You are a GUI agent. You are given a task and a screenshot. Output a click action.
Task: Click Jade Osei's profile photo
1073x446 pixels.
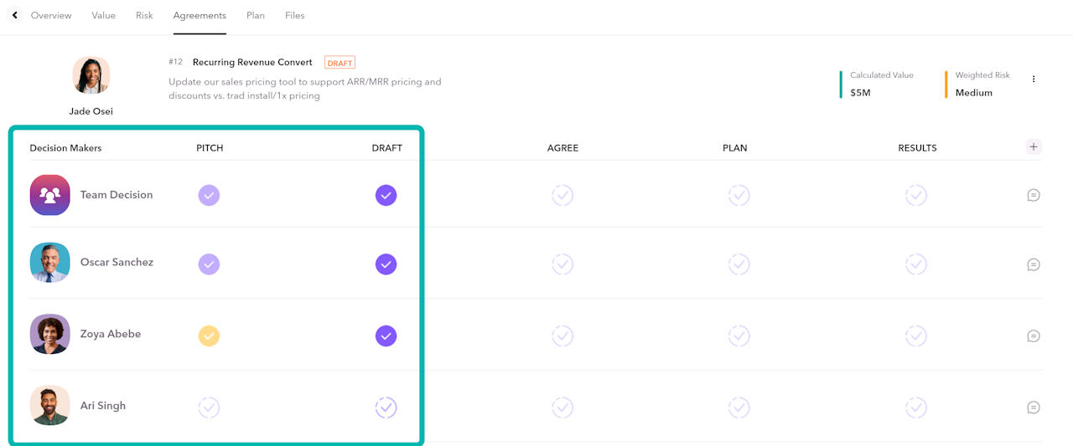[91, 75]
